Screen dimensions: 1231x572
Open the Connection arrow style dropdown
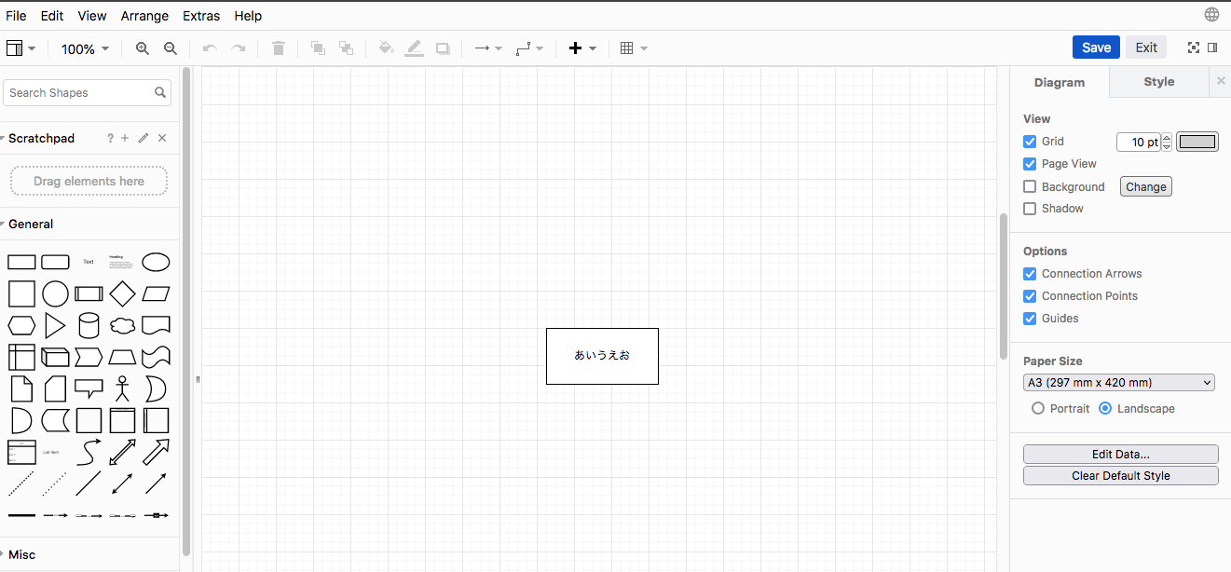[488, 48]
